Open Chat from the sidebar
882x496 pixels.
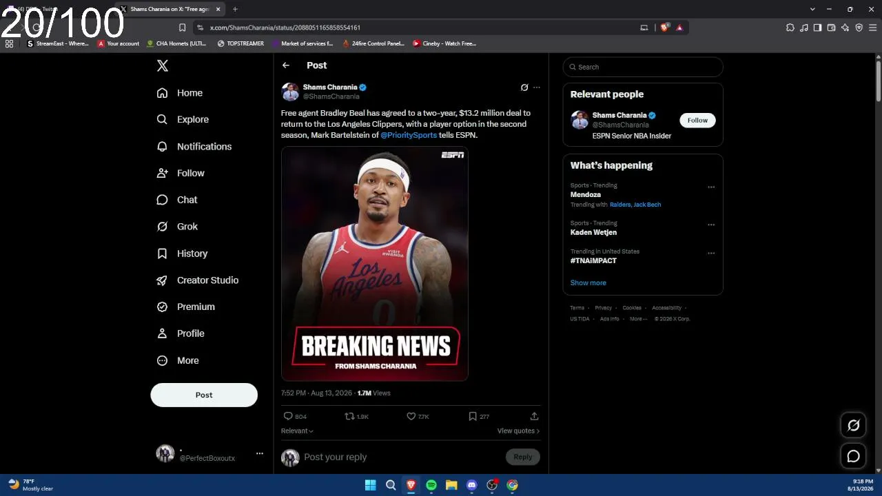tap(177, 200)
